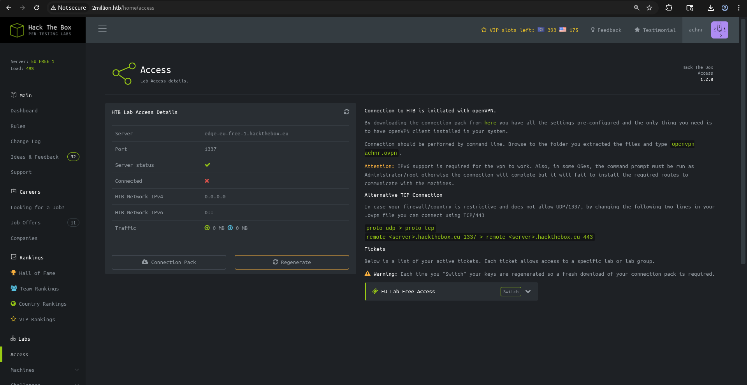This screenshot has width=747, height=385.
Task: Open the Change Log sidebar item
Action: coord(26,142)
